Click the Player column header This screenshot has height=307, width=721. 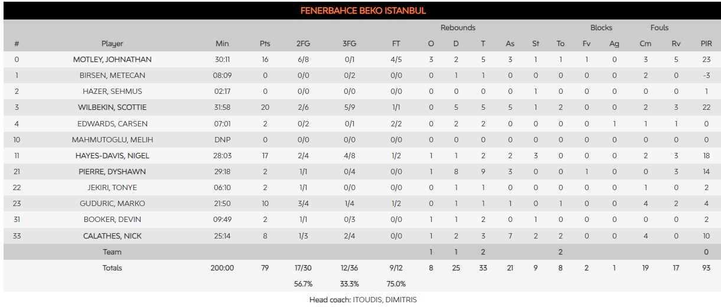click(x=112, y=44)
